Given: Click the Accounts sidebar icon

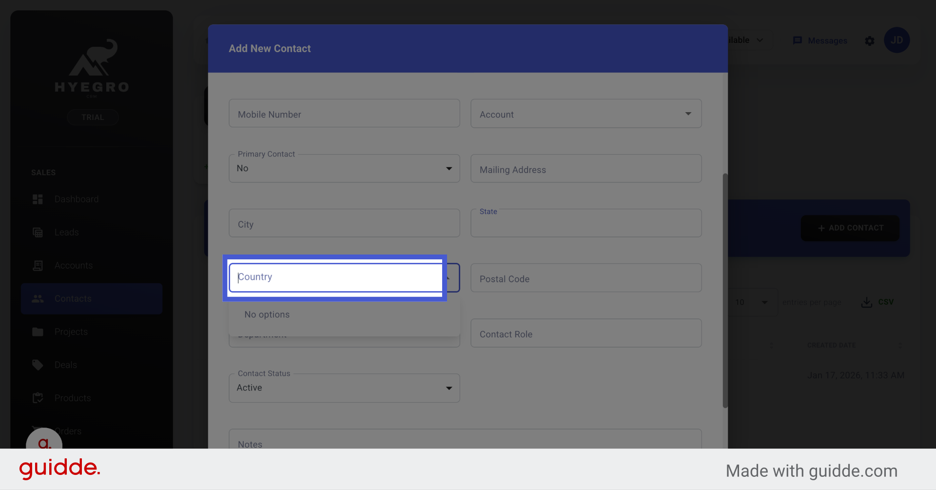Looking at the screenshot, I should 38,266.
